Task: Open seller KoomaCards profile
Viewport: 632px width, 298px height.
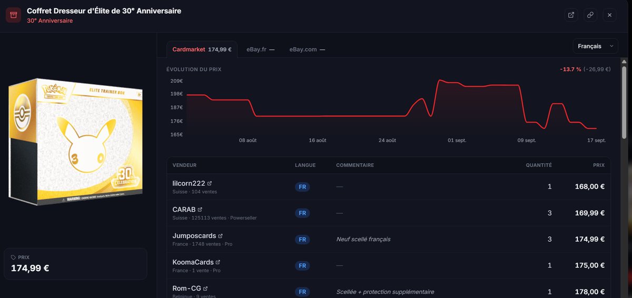Action: tap(193, 262)
